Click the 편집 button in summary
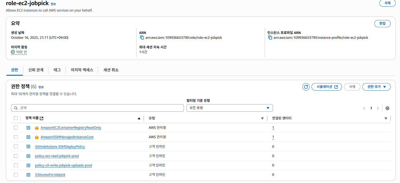400x183 pixels. point(382,24)
